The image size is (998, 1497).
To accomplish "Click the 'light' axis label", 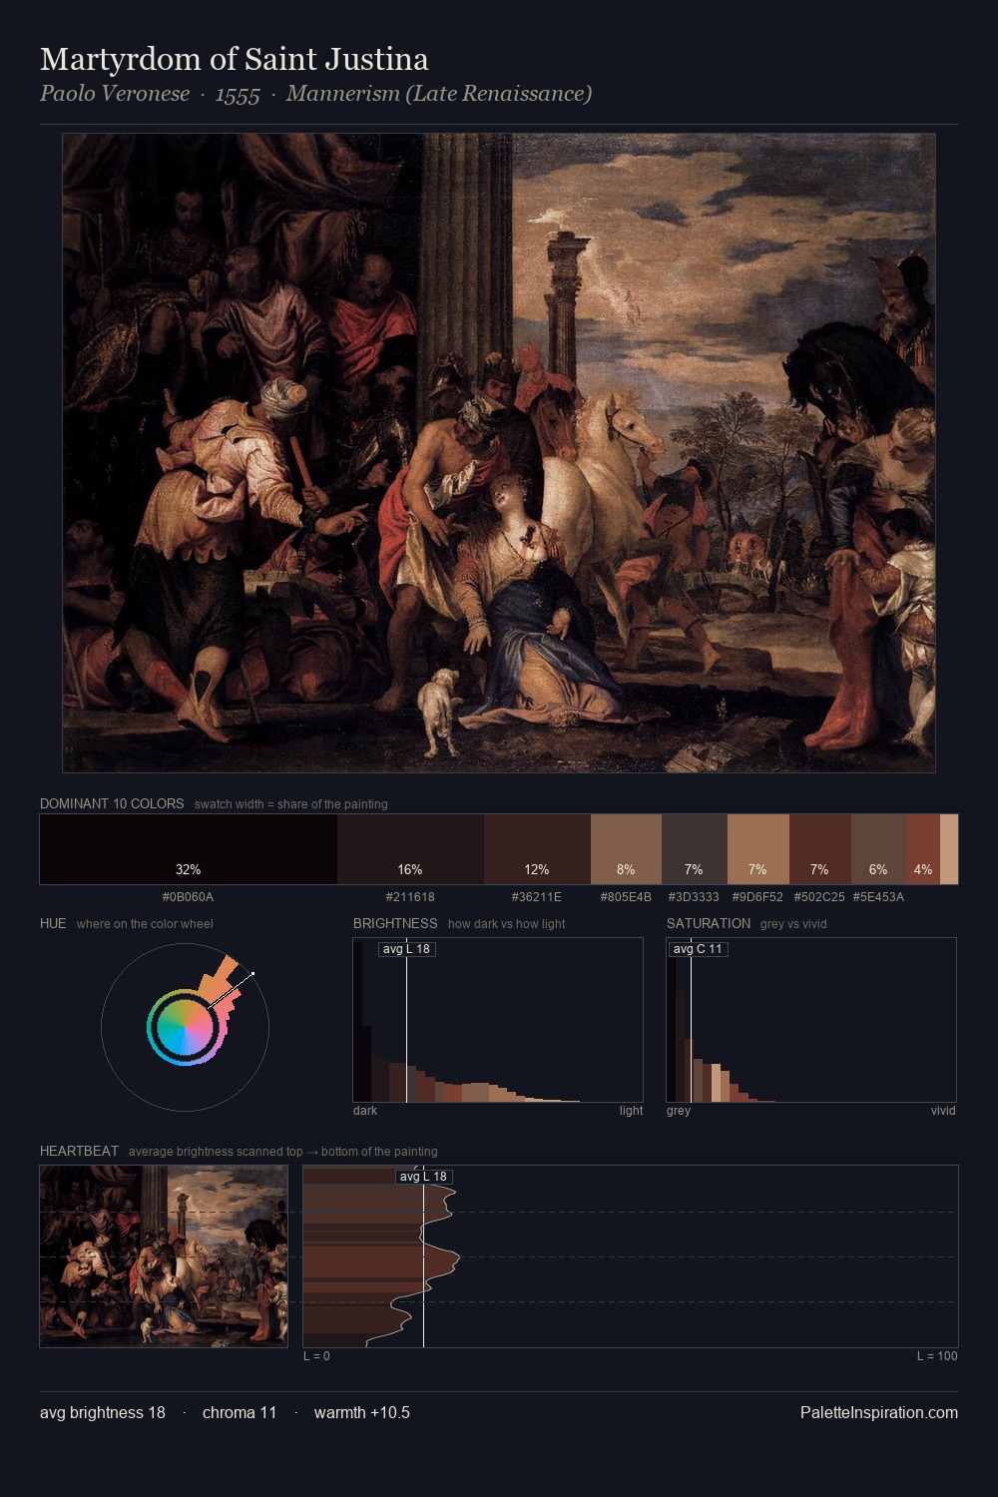I will click(x=631, y=1111).
